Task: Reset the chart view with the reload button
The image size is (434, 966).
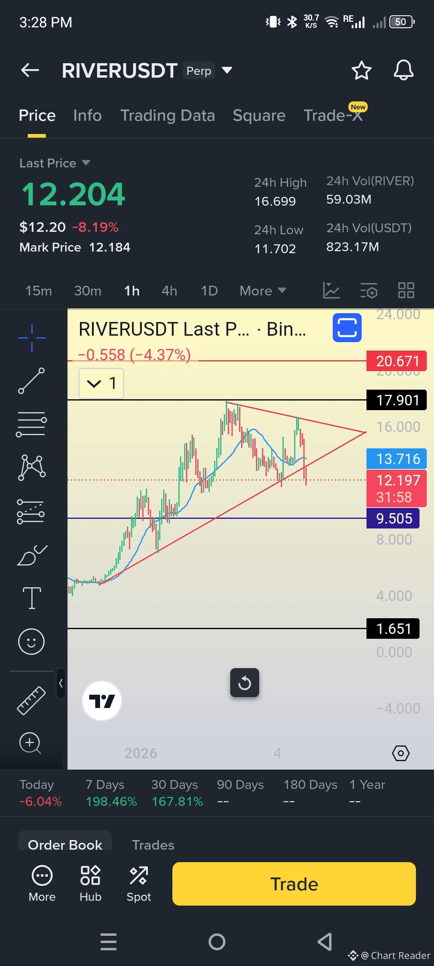Action: (x=245, y=683)
